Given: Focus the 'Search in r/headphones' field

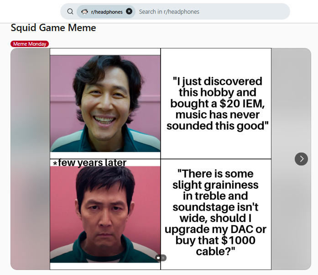Looking at the screenshot, I should pos(210,11).
